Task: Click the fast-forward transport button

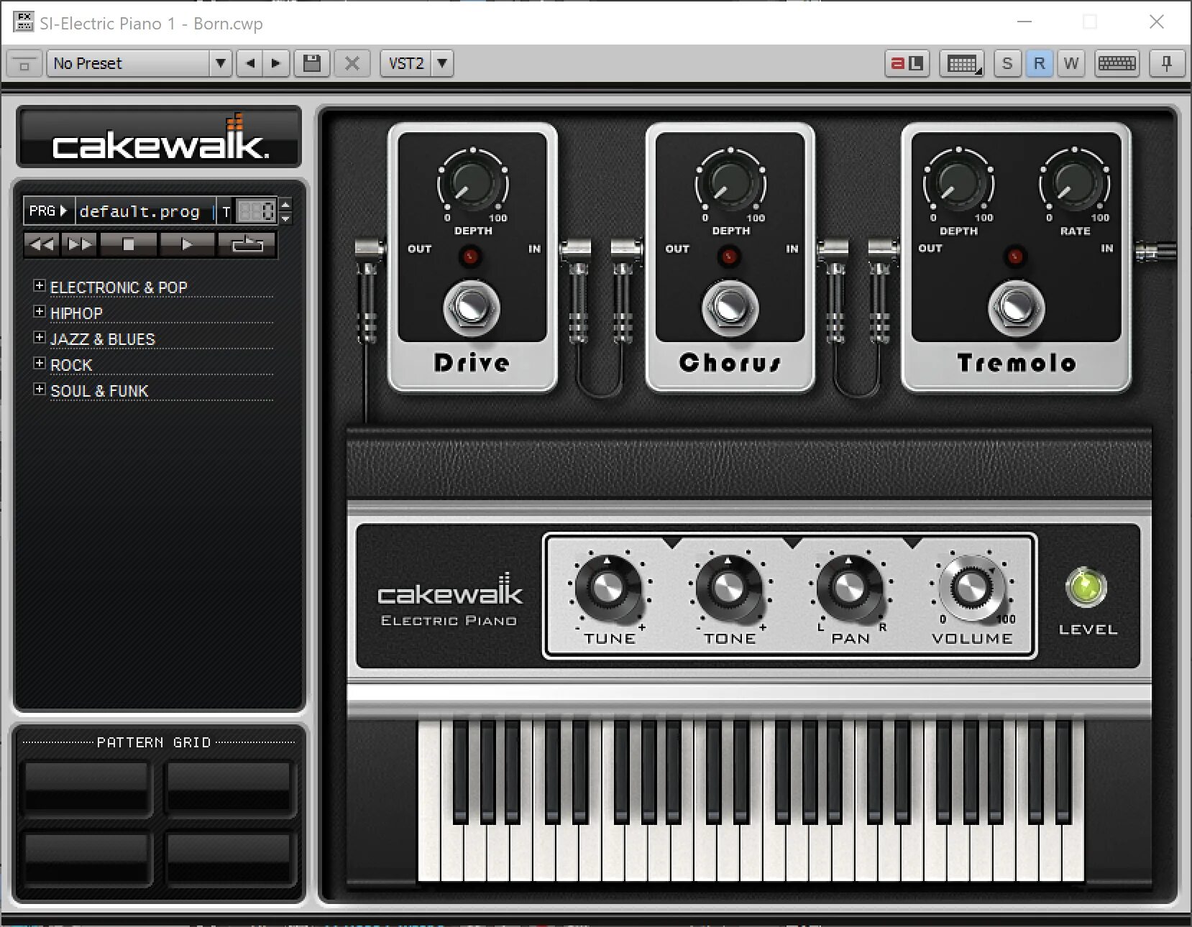Action: tap(80, 245)
